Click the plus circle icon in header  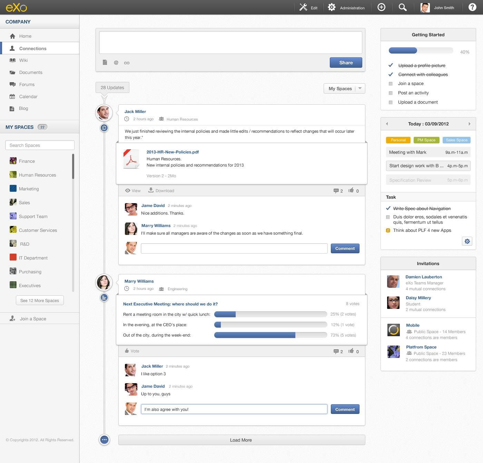[x=381, y=8]
